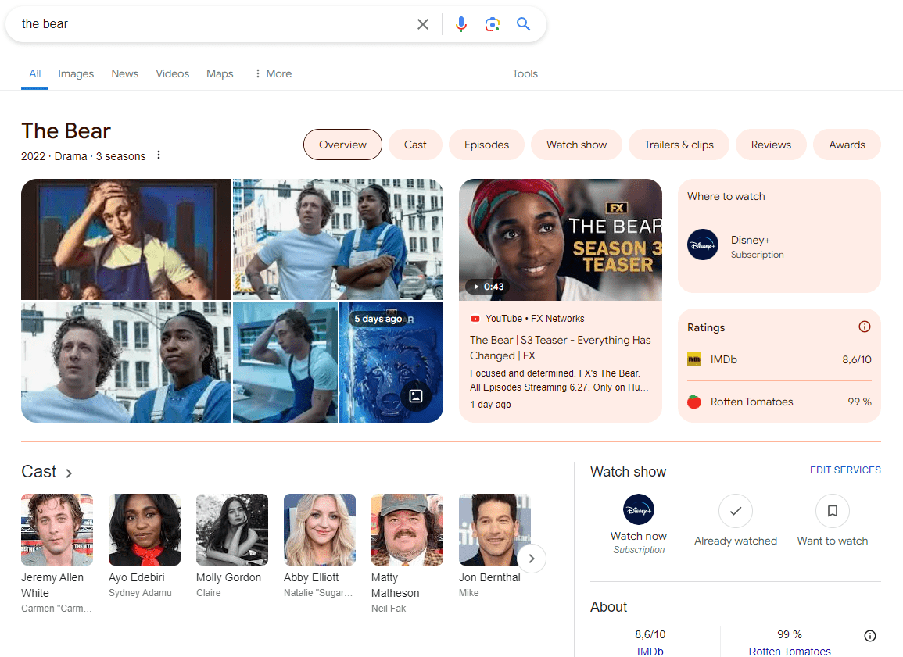Open the IMDb link in About
The width and height of the screenshot is (903, 657).
coord(650,652)
